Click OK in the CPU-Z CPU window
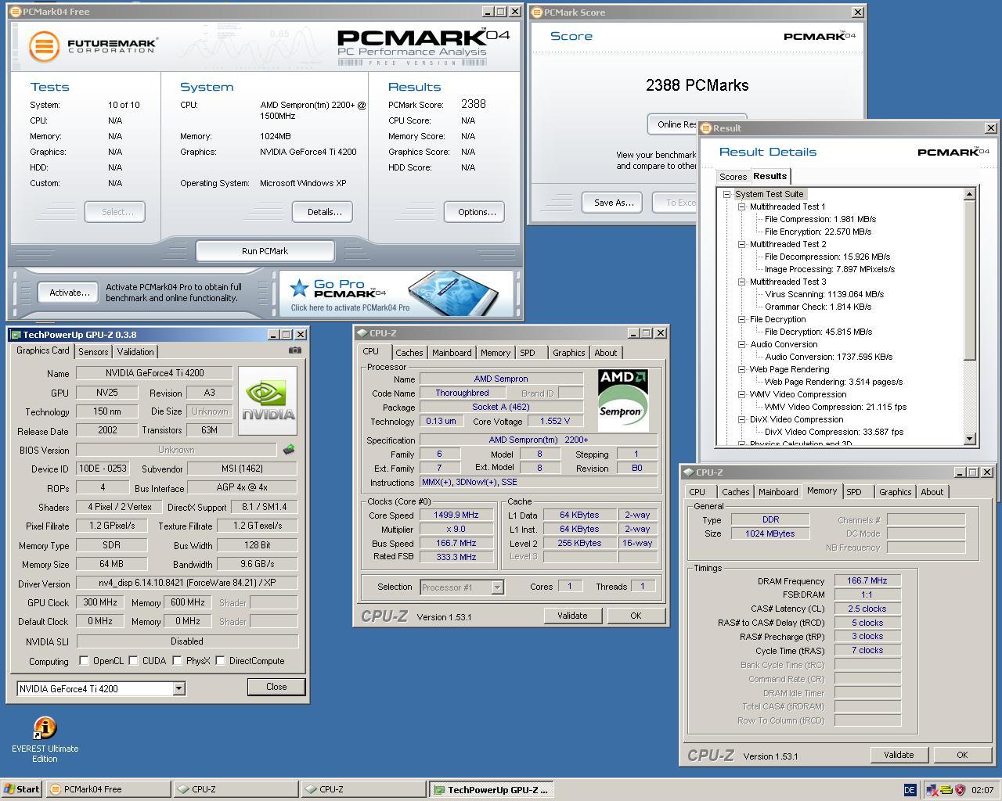Viewport: 1002px width, 801px height. point(636,616)
